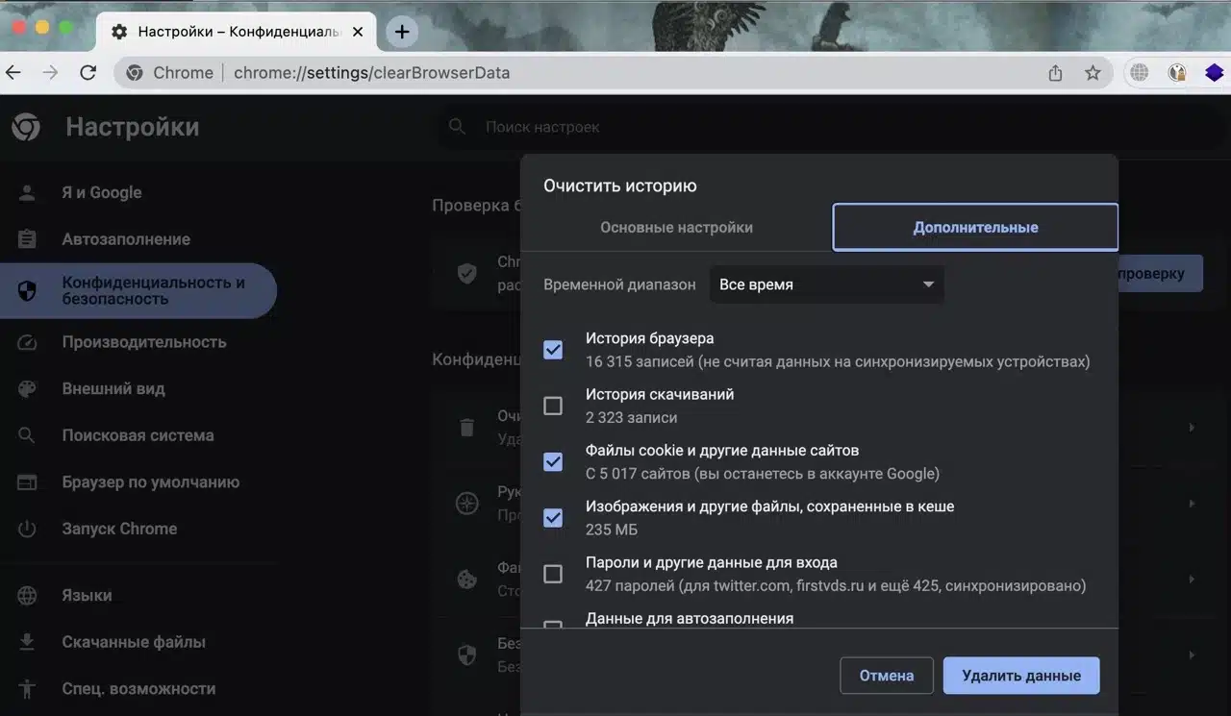Select the Дополнительные tab
The height and width of the screenshot is (716, 1231).
pos(974,228)
